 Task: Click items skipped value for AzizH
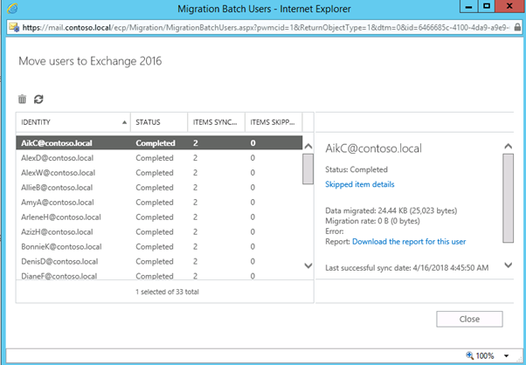(x=253, y=231)
